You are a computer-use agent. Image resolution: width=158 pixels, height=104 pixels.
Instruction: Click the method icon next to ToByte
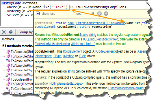click(x=8, y=84)
